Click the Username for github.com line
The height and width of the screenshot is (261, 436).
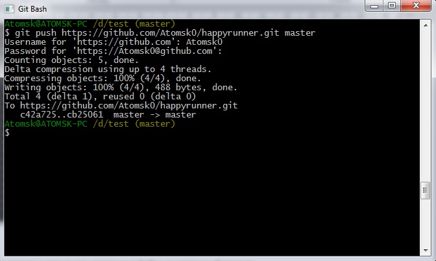coord(114,42)
